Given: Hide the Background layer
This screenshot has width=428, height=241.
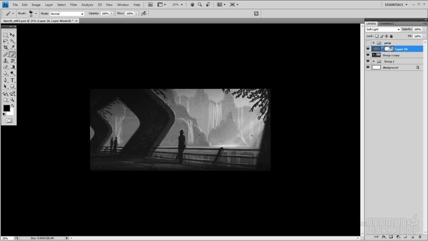Looking at the screenshot, I should click(x=368, y=67).
